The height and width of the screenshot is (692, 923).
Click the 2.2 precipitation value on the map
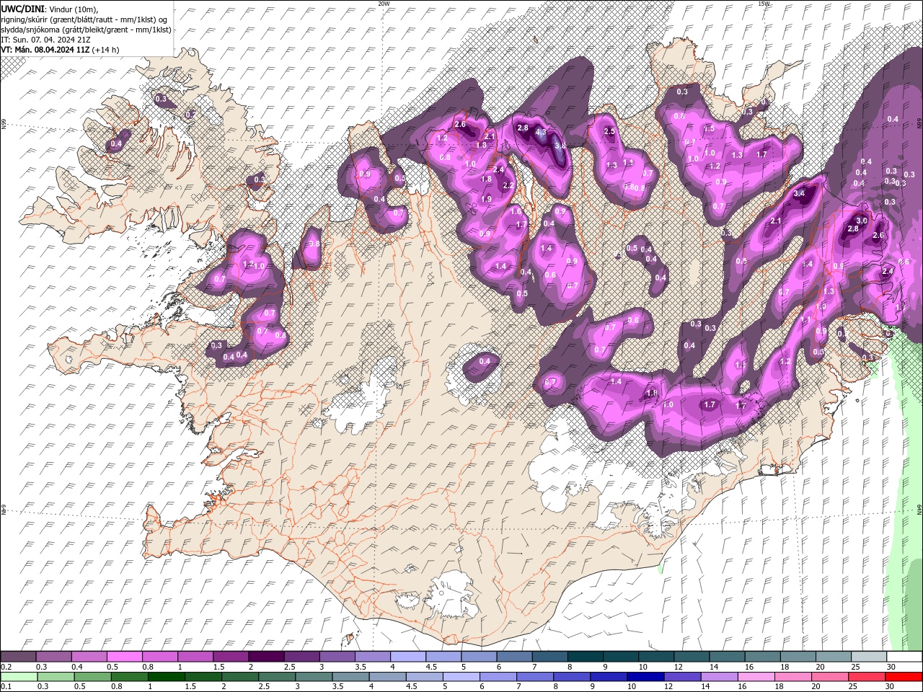pos(508,185)
